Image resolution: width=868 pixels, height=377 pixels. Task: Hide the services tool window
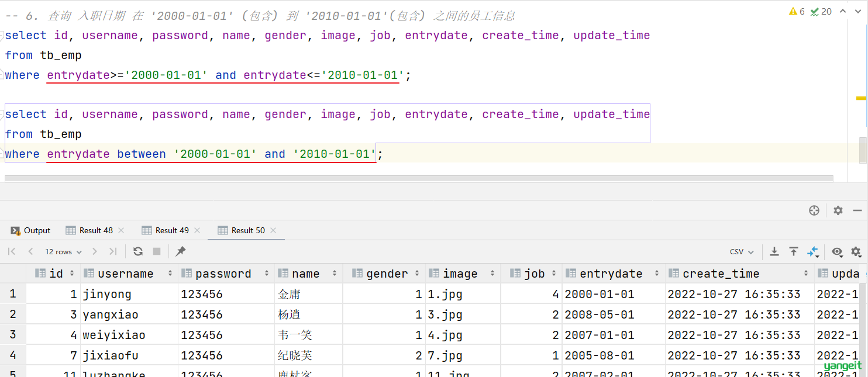pyautogui.click(x=857, y=210)
